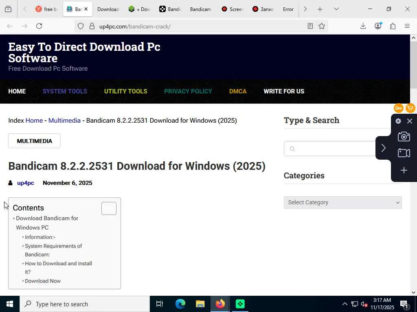
Task: Toggle reader view icon
Action: pos(310,26)
